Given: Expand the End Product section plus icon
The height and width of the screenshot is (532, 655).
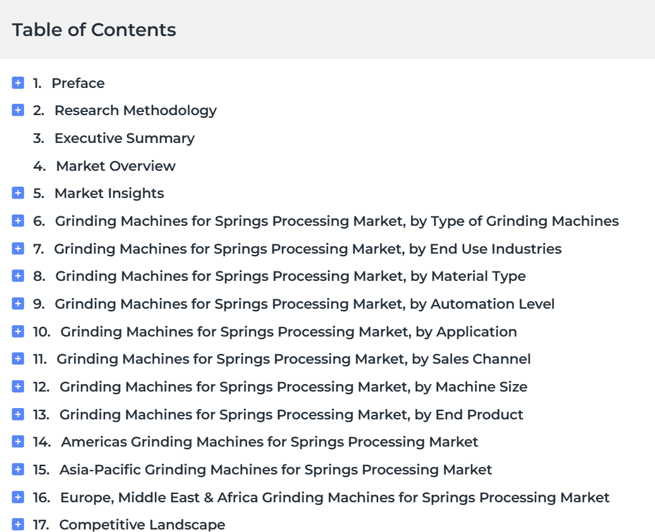Looking at the screenshot, I should tap(18, 414).
